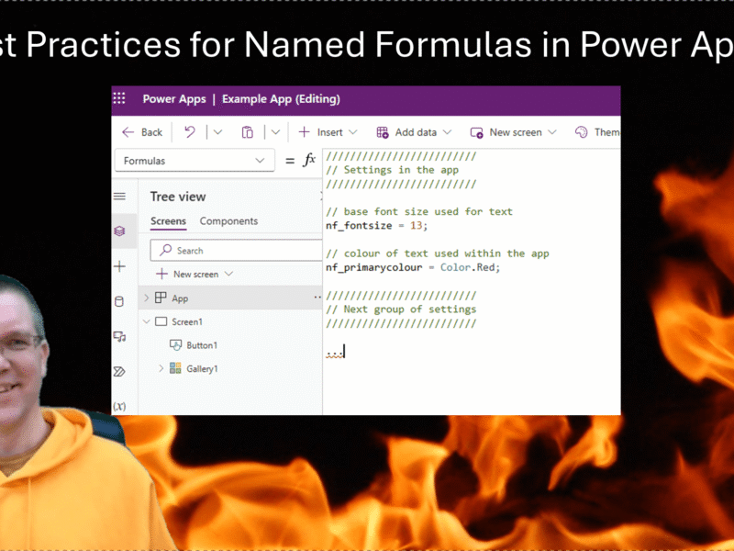Click the Color.Red value
The width and height of the screenshot is (734, 551).
[x=470, y=267]
